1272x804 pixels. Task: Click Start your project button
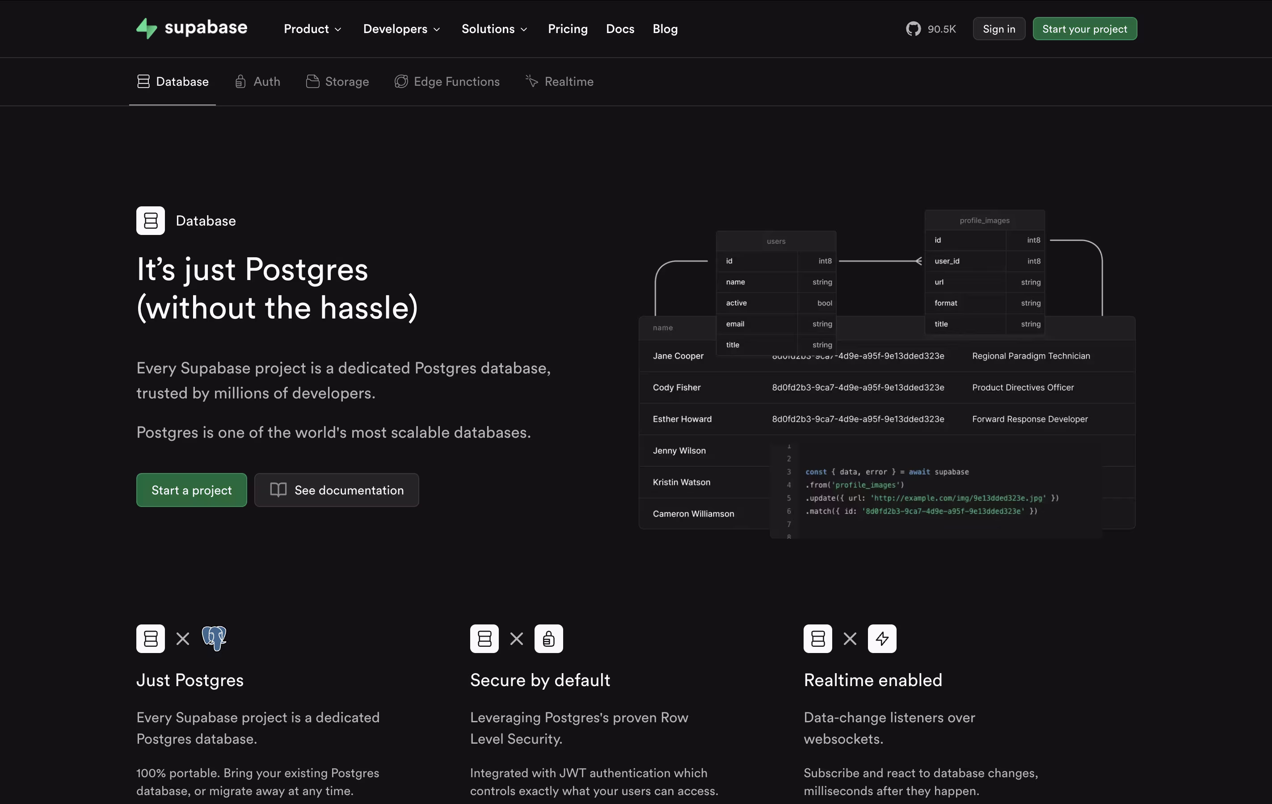tap(1084, 29)
